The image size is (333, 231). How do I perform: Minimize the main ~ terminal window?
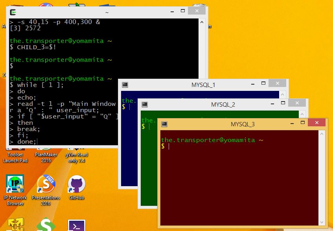tap(172, 11)
